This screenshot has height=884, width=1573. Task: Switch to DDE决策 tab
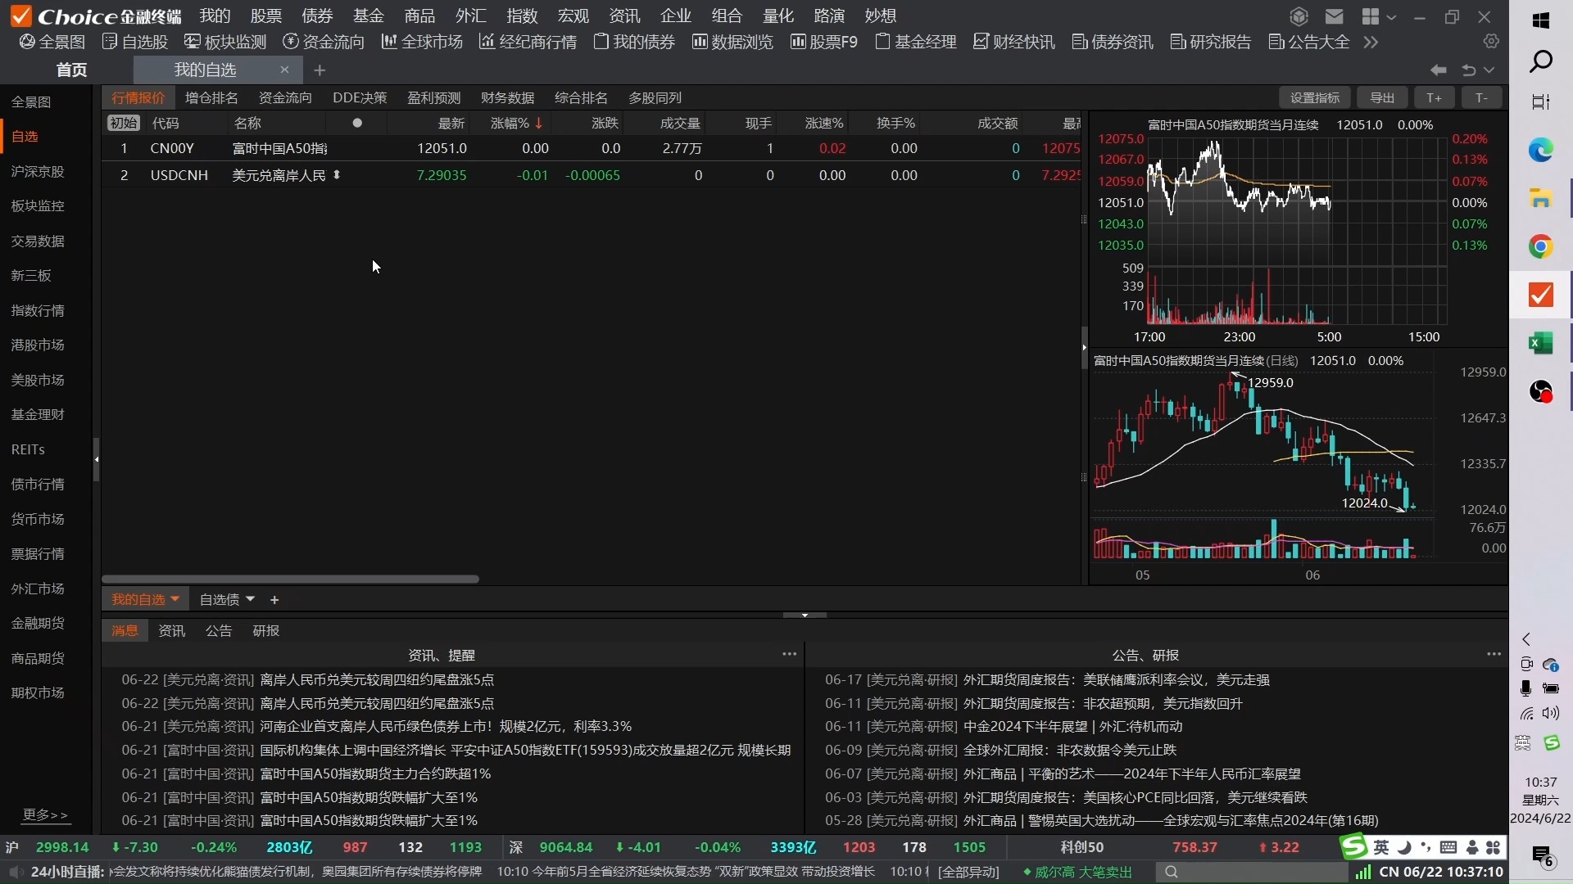point(360,98)
